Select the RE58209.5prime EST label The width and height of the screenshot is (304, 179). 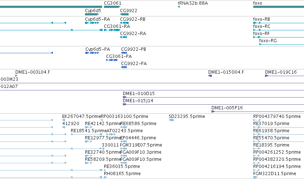click(x=103, y=159)
